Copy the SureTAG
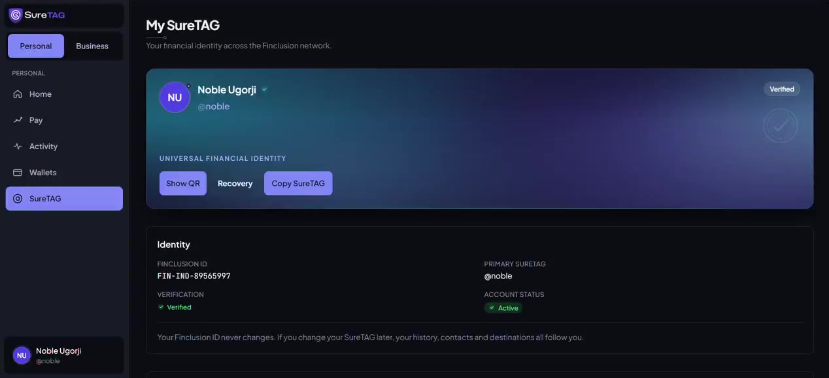The width and height of the screenshot is (829, 378). pos(298,183)
